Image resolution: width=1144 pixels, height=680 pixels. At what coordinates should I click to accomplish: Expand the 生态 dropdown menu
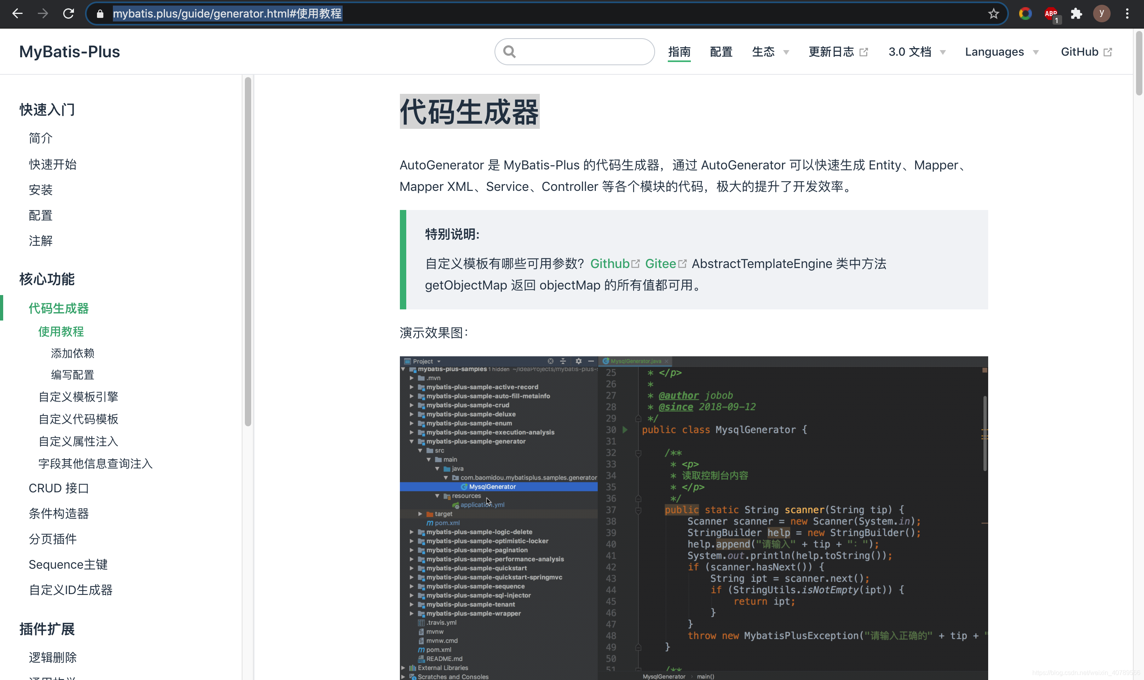[x=770, y=52]
